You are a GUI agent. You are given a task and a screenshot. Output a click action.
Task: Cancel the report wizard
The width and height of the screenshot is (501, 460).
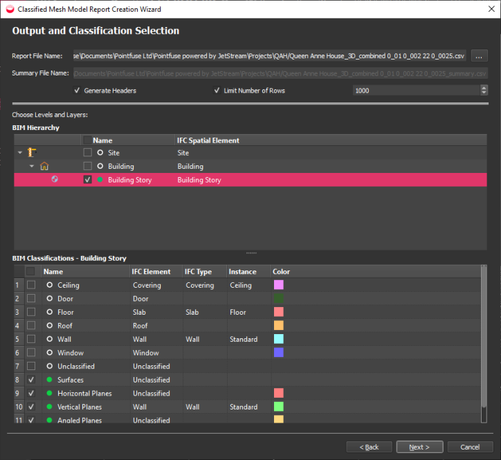point(470,447)
